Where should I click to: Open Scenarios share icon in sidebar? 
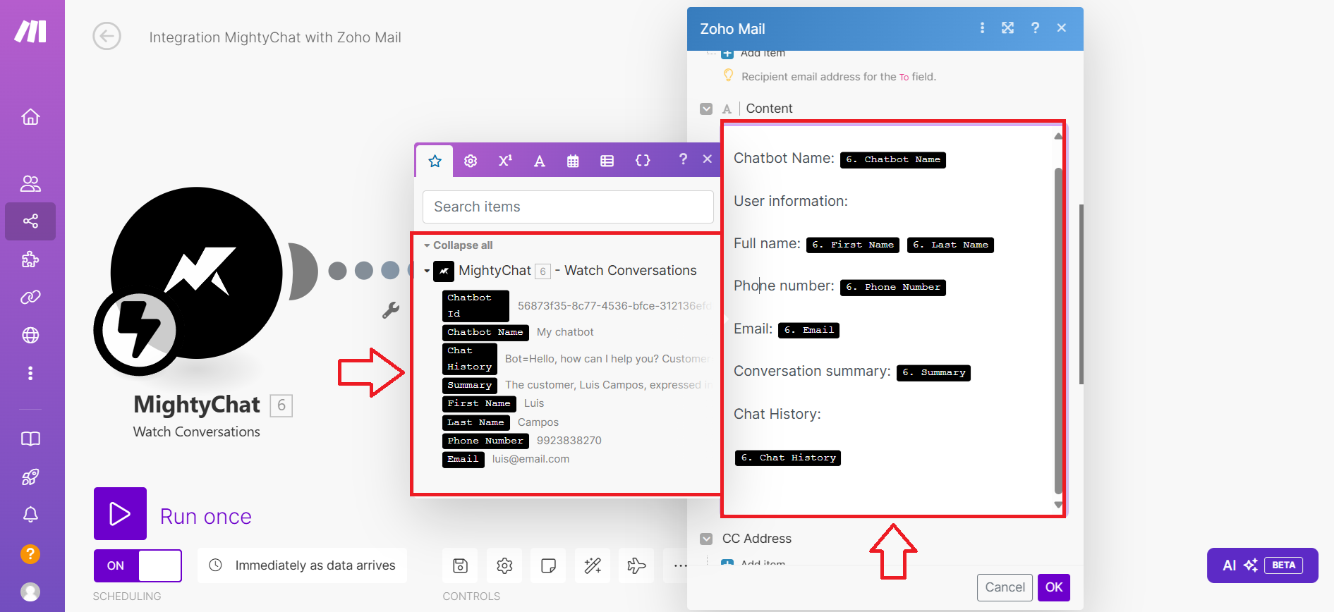30,221
